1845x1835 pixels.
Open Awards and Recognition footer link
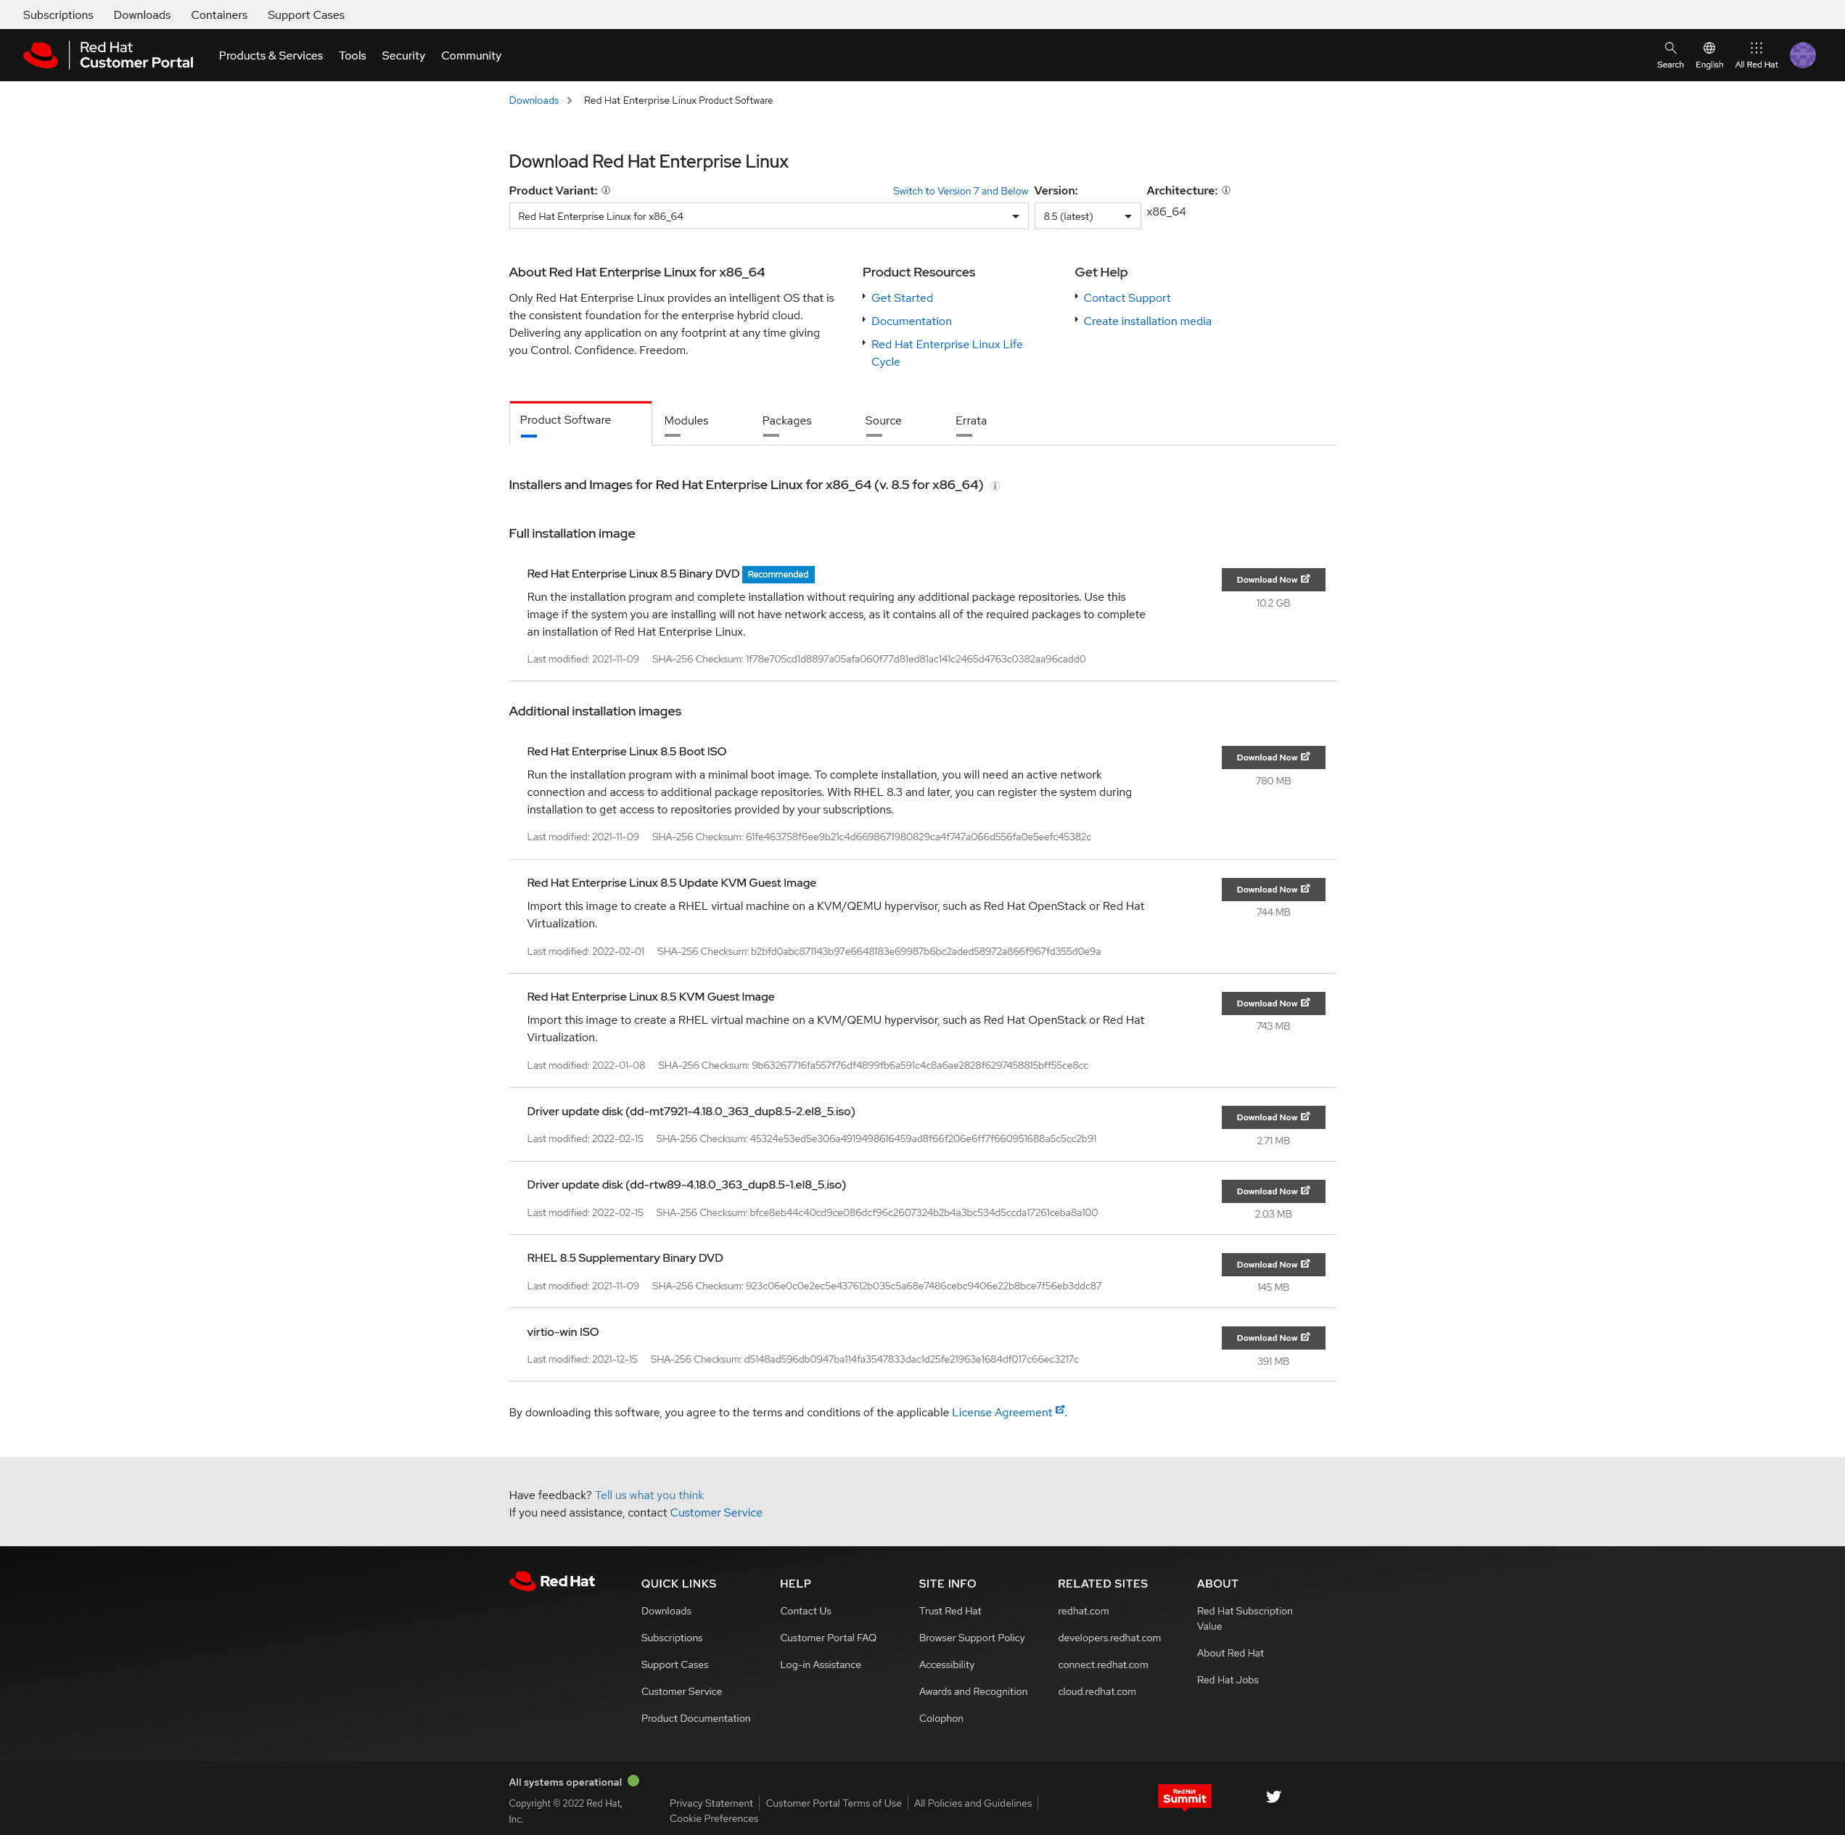click(x=972, y=1691)
